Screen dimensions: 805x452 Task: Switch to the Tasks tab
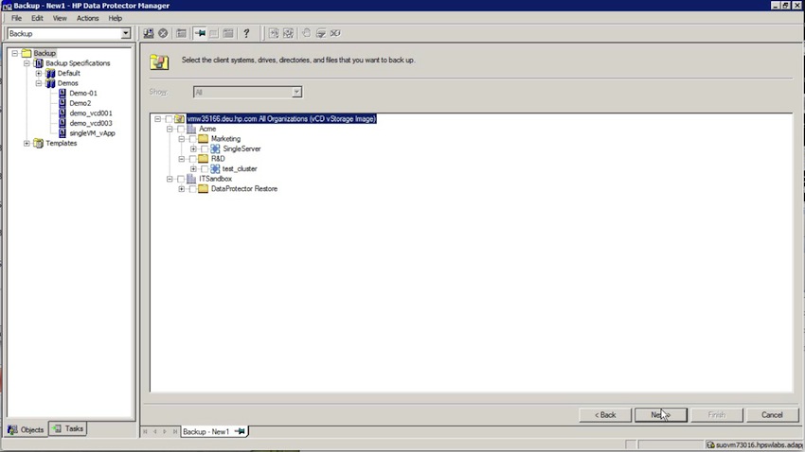68,428
